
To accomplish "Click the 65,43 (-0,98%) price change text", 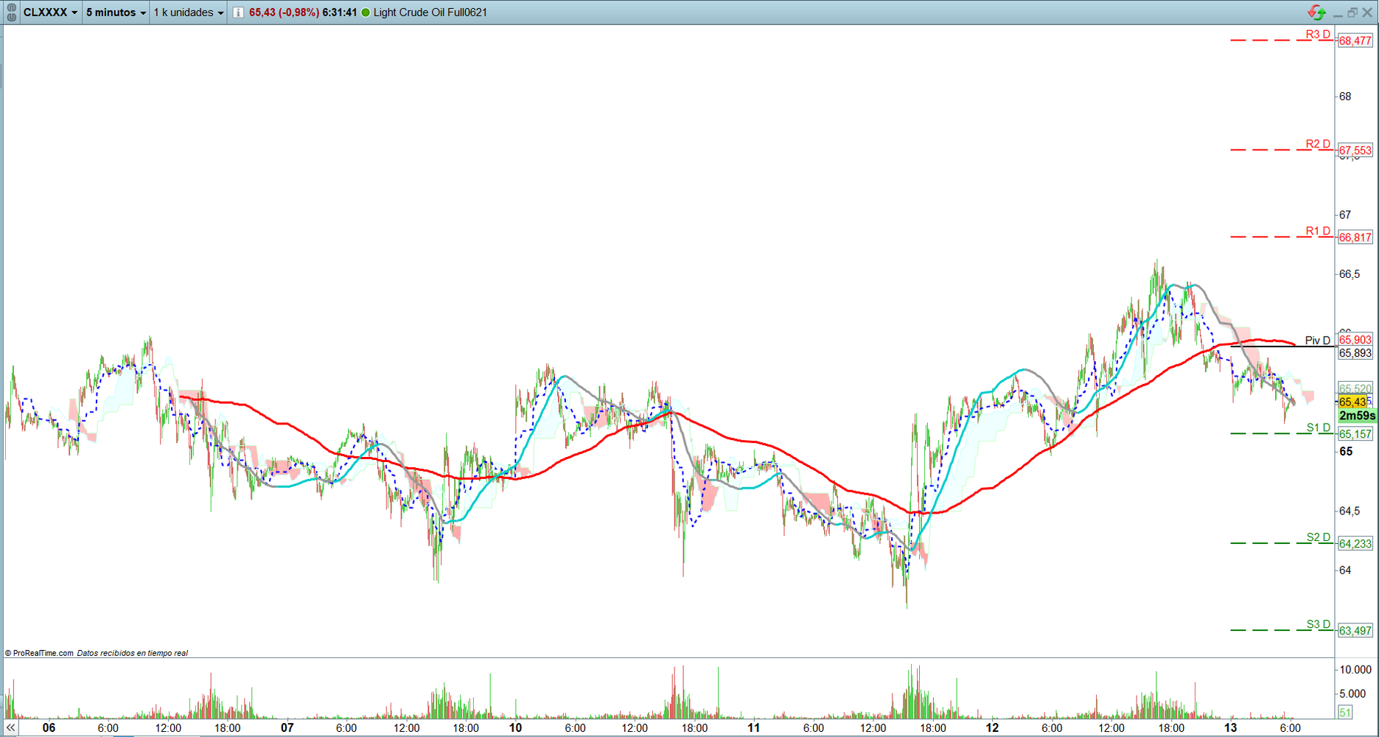I will pos(284,13).
